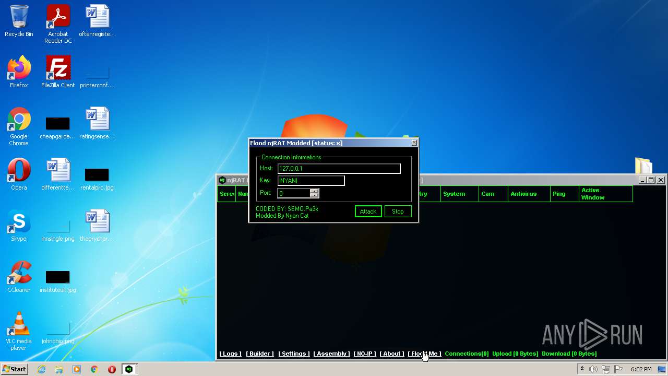Increase the Port value using up arrow

tap(314, 191)
